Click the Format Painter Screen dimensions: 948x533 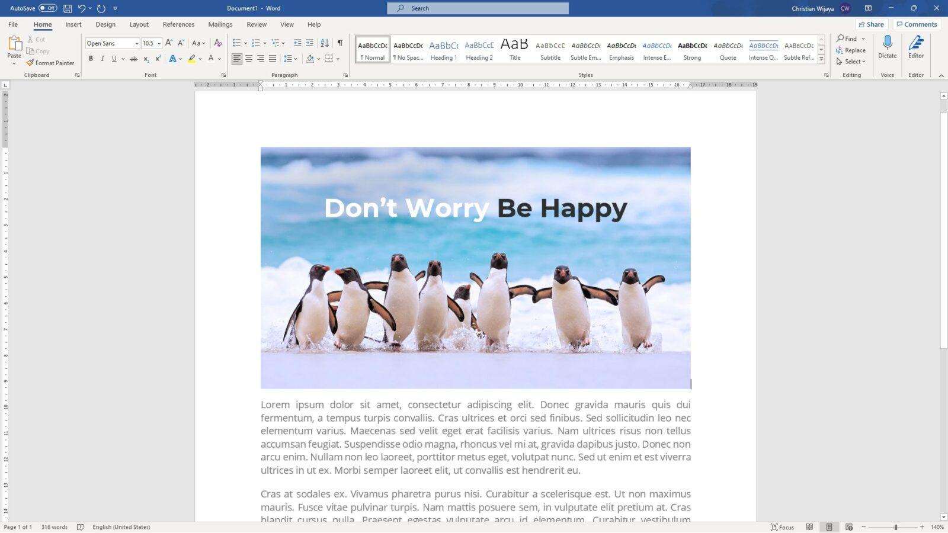(51, 63)
